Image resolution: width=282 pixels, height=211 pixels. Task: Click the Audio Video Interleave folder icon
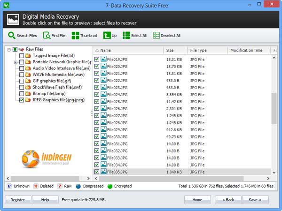pos(28,68)
